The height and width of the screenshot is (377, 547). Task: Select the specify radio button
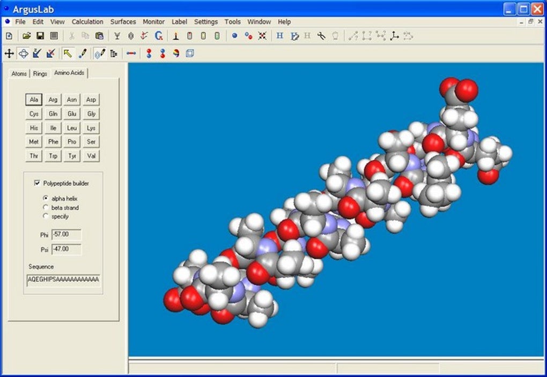pyautogui.click(x=46, y=216)
